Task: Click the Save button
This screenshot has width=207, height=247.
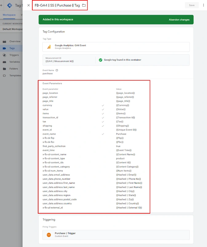Action: pyautogui.click(x=192, y=5)
